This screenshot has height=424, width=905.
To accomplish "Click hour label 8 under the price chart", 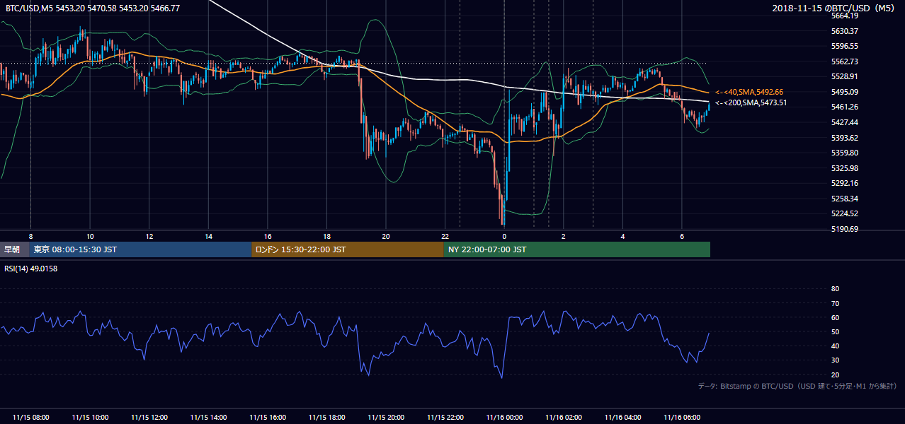I will (x=31, y=236).
